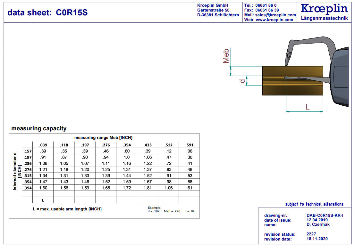Click the subject to technical alterations note
The height and width of the screenshot is (245, 355).
point(314,204)
